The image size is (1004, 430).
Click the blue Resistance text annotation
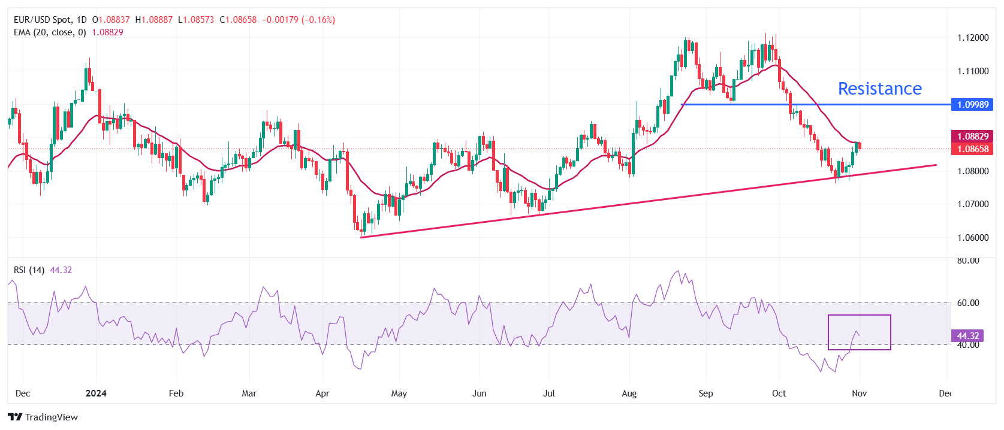(879, 89)
